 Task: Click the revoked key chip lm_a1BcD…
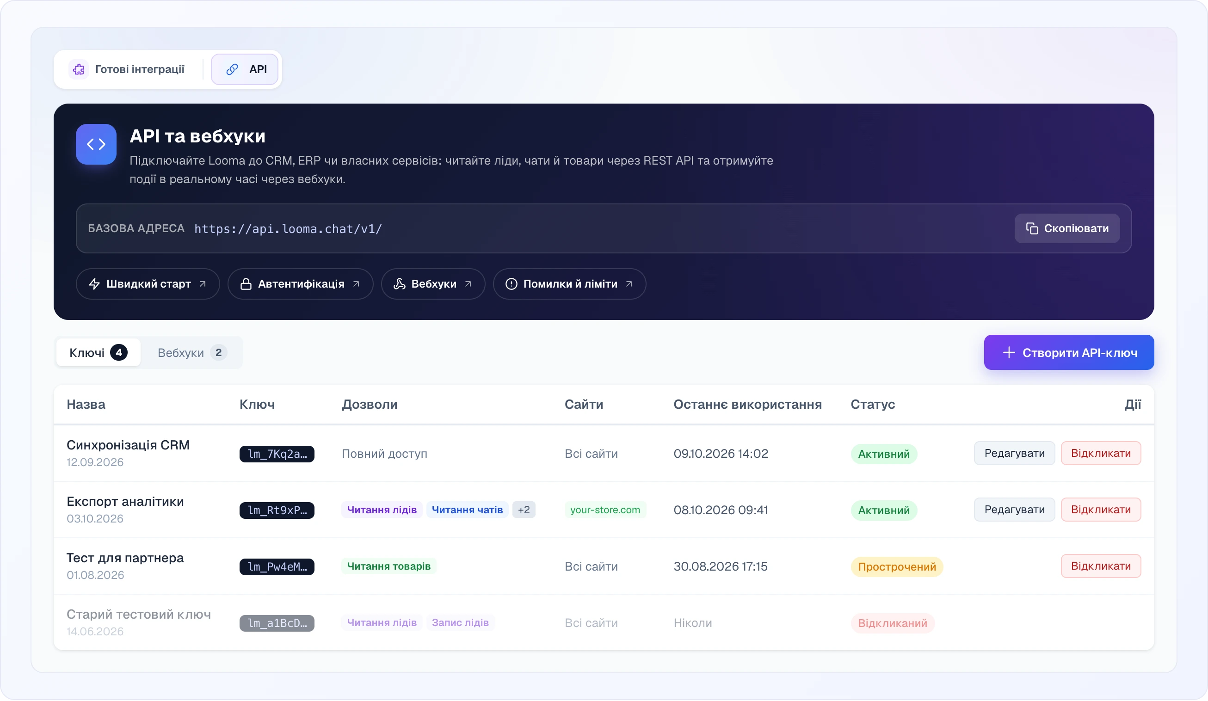pos(277,624)
